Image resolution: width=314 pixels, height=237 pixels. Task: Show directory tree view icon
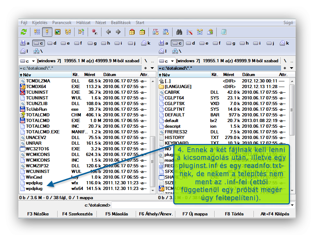point(68,32)
